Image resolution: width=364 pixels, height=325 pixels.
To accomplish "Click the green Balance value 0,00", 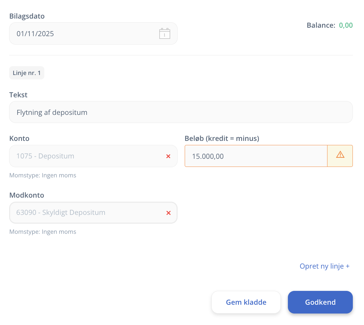I will (x=346, y=25).
